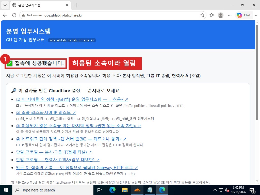Open the Not secure site info
This screenshot has height=195, width=260.
(x=32, y=15)
